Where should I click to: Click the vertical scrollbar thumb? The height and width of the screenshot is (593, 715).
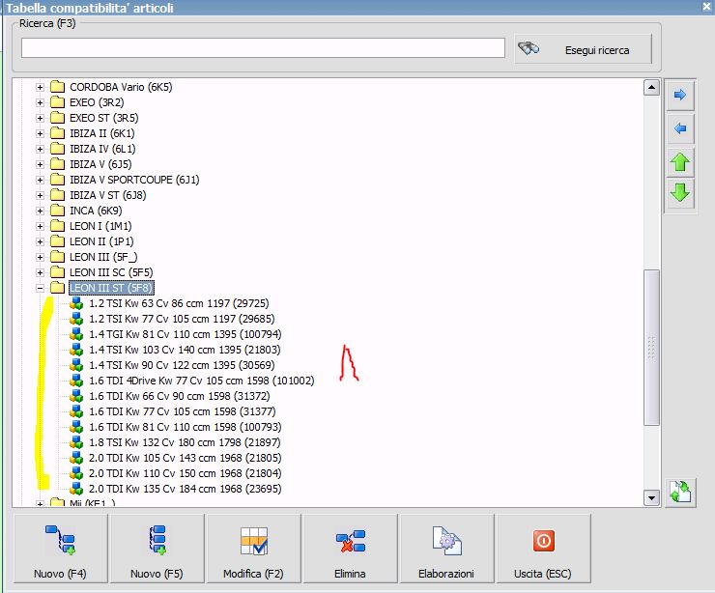pyautogui.click(x=651, y=348)
